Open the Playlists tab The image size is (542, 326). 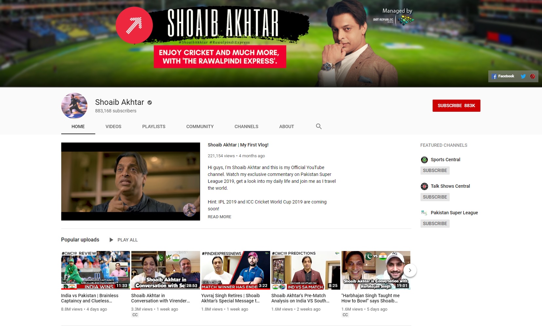pyautogui.click(x=154, y=127)
